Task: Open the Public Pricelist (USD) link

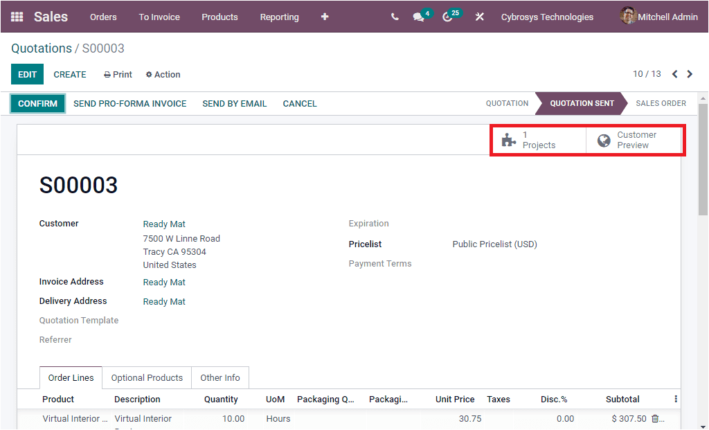Action: tap(494, 244)
